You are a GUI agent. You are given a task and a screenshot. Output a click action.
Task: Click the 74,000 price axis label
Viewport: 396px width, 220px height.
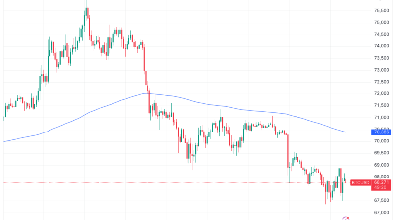tap(380, 46)
